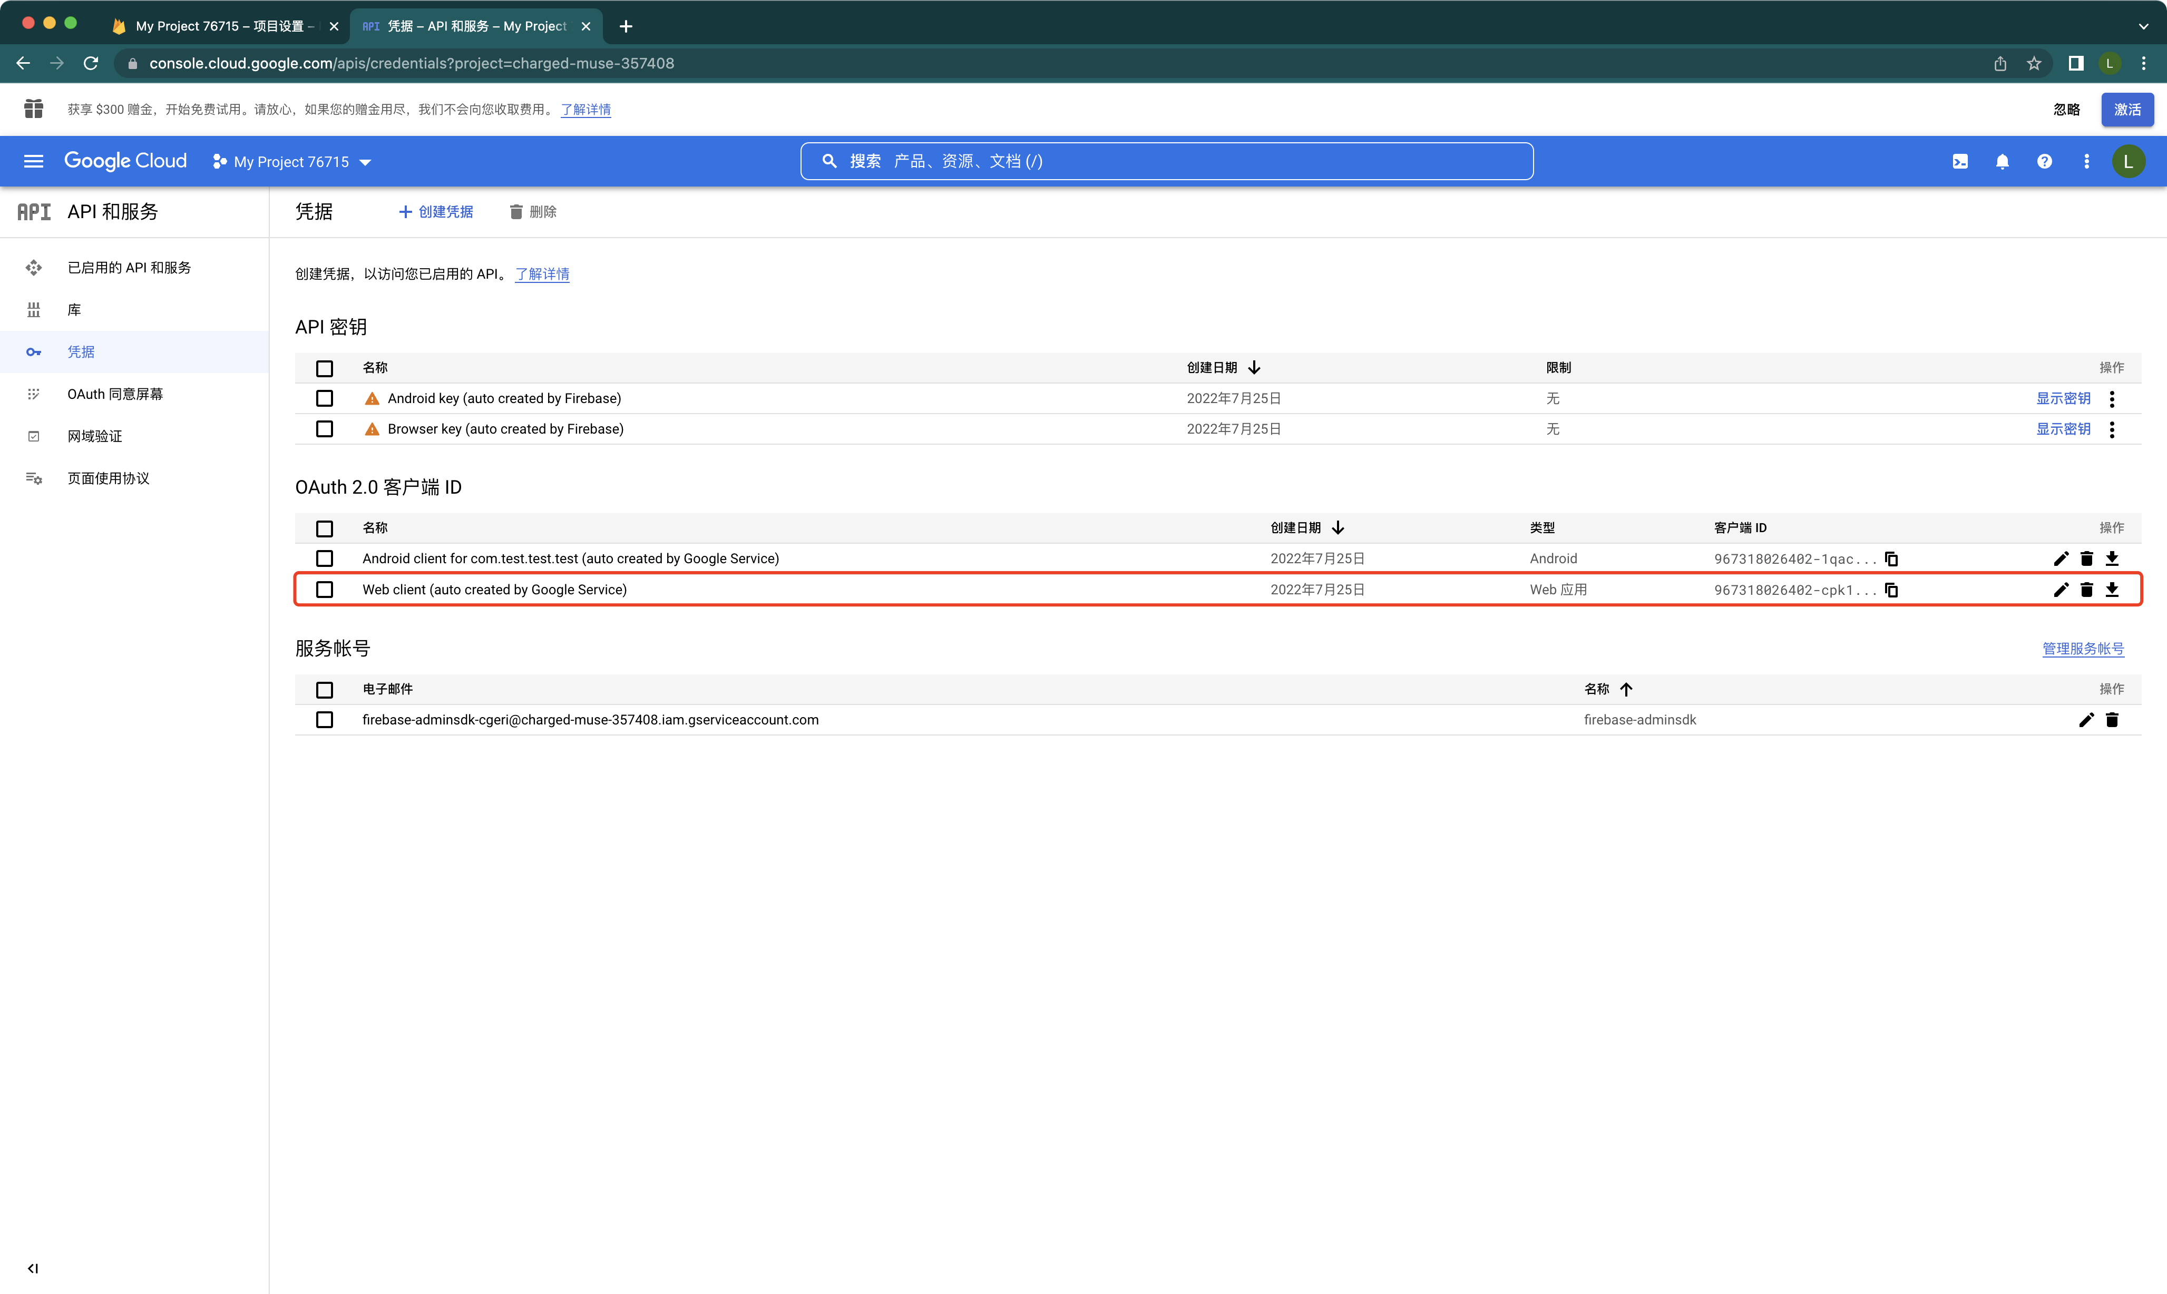Dismiss the free trial banner with Ignore
The height and width of the screenshot is (1294, 2167).
click(2066, 110)
